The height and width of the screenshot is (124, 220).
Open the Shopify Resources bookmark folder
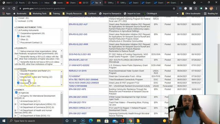tap(72, 13)
